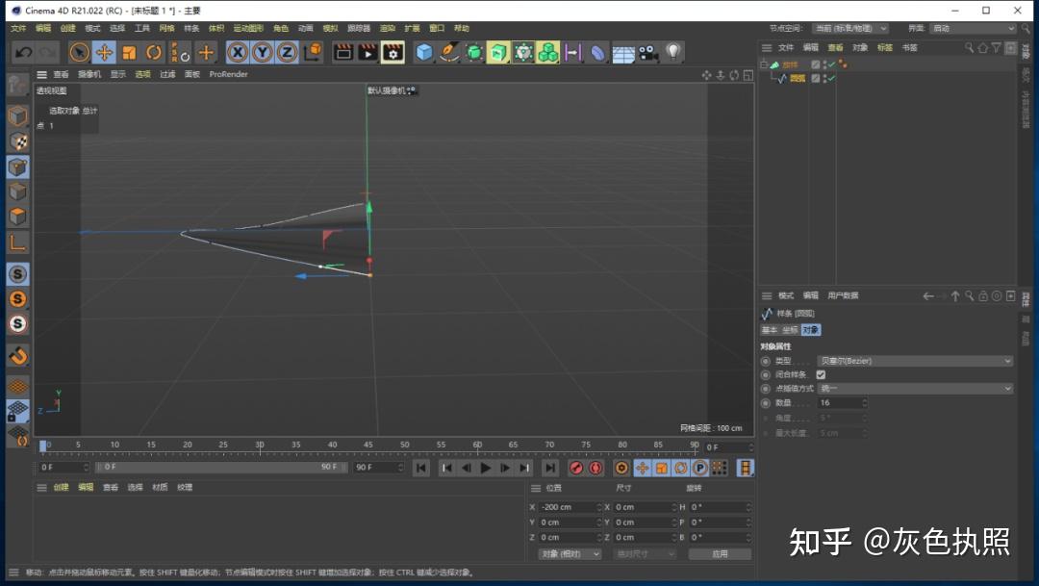
Task: Open the render settings gear clapperboard
Action: click(x=393, y=52)
